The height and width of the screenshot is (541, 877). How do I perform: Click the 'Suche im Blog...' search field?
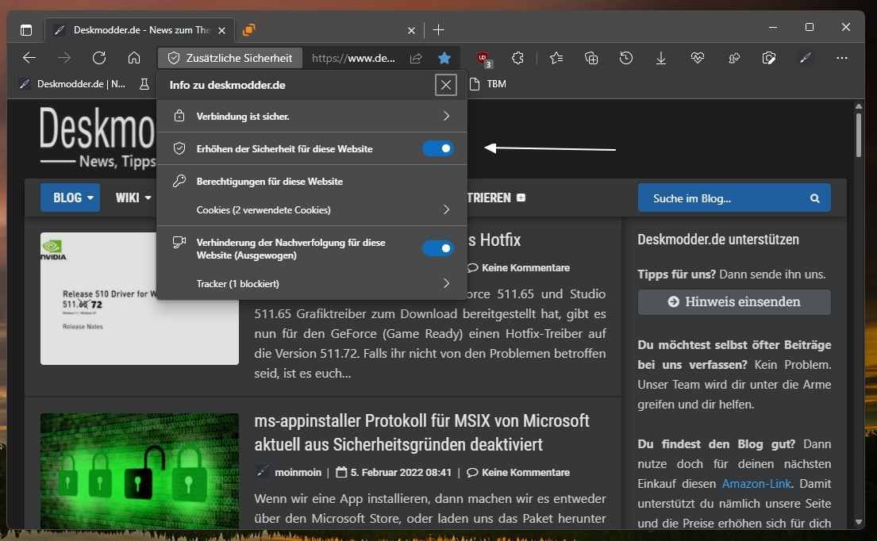[722, 198]
